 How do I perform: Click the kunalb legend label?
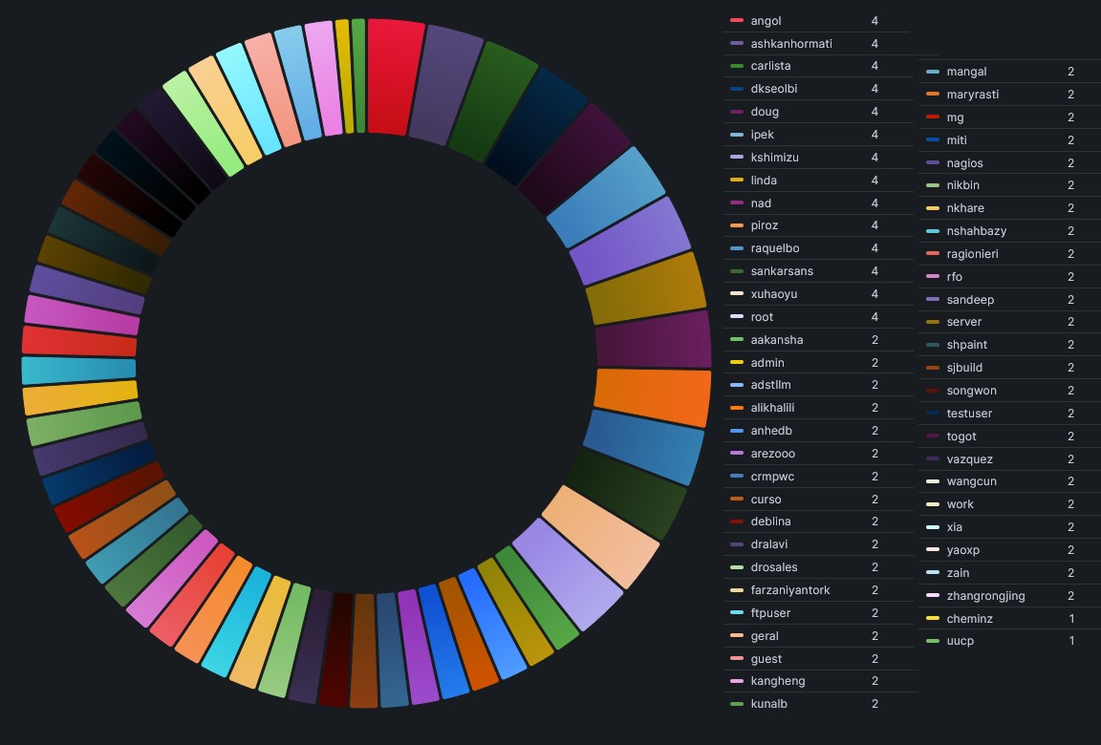(768, 704)
